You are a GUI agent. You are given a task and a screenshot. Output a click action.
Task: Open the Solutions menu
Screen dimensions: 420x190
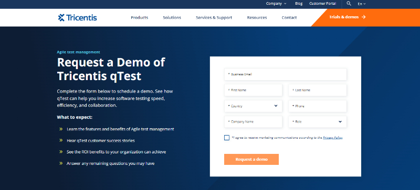pyautogui.click(x=172, y=18)
